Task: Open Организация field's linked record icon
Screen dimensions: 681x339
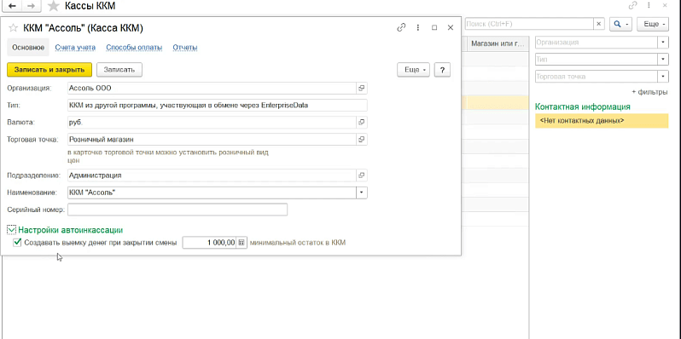Action: tap(361, 88)
